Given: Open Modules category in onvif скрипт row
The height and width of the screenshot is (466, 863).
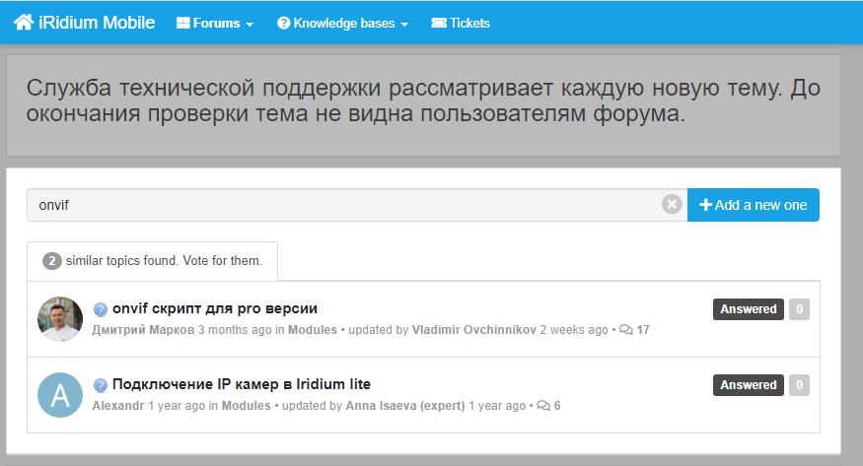Looking at the screenshot, I should [313, 330].
